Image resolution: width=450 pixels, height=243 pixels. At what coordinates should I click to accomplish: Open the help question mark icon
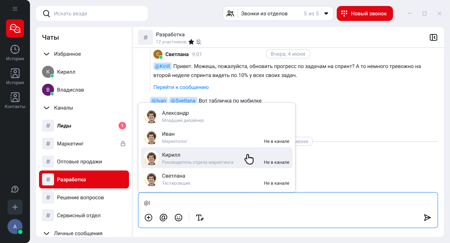[15, 189]
